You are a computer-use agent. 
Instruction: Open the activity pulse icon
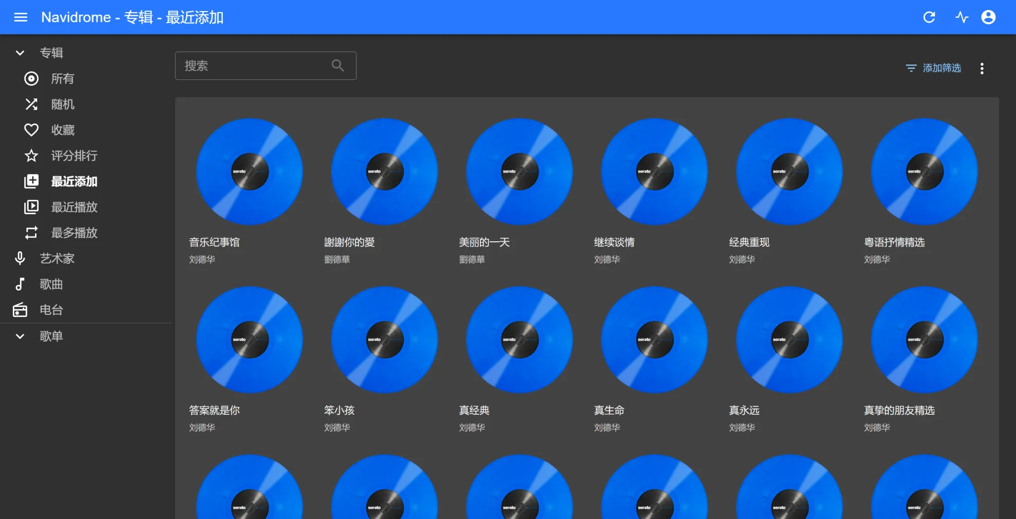(x=961, y=17)
